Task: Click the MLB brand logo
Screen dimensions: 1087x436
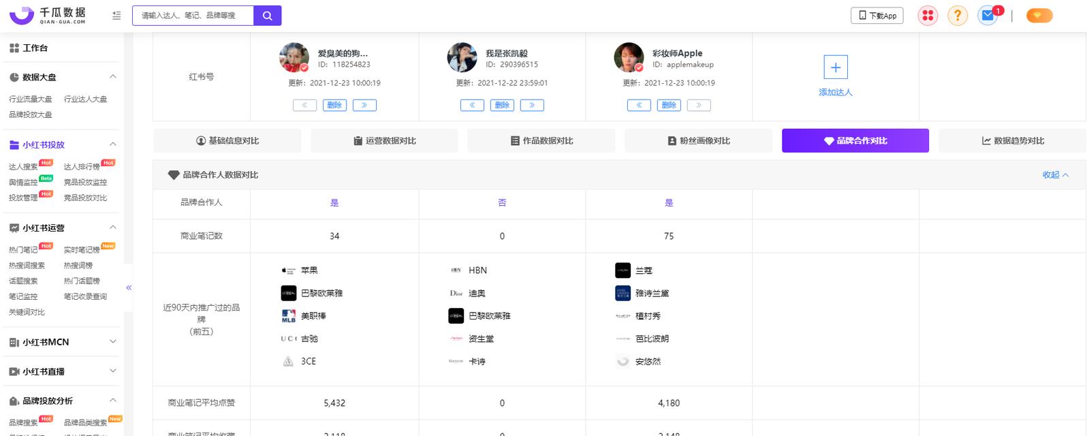Action: click(288, 315)
